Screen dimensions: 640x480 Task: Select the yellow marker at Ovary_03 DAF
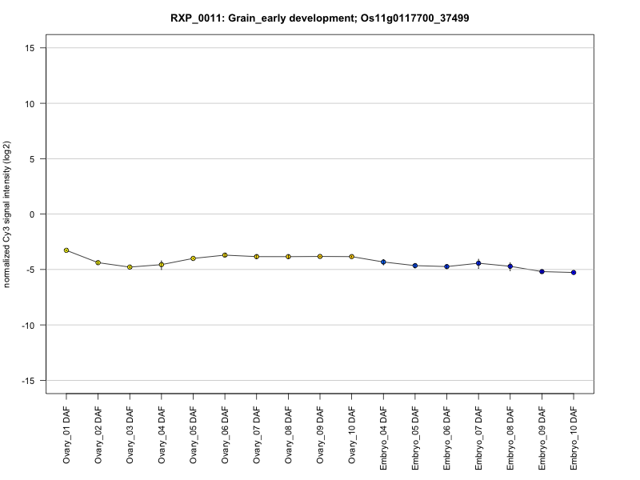130,267
